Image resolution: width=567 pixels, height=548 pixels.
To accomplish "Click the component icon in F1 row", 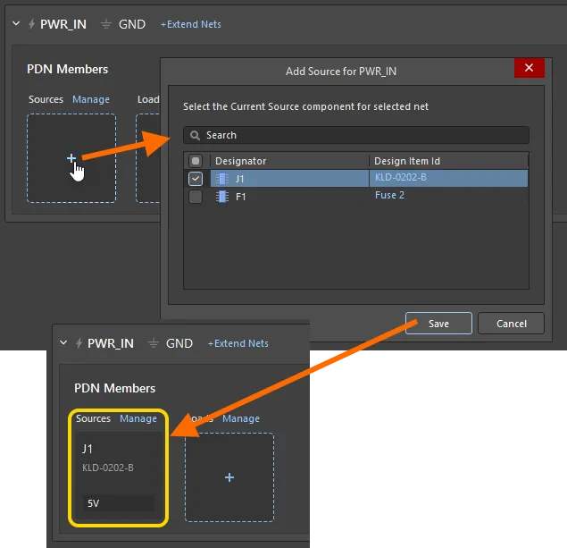I will tap(222, 197).
